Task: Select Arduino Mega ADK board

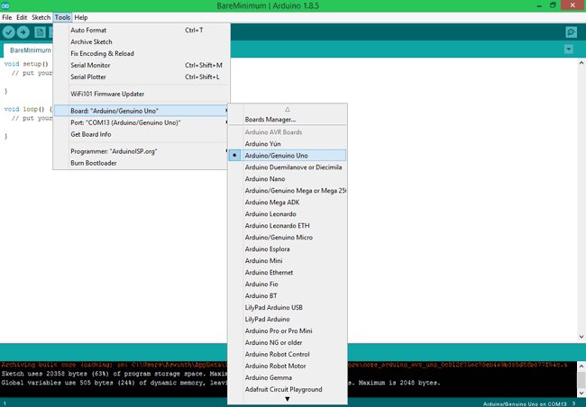Action: [288, 203]
